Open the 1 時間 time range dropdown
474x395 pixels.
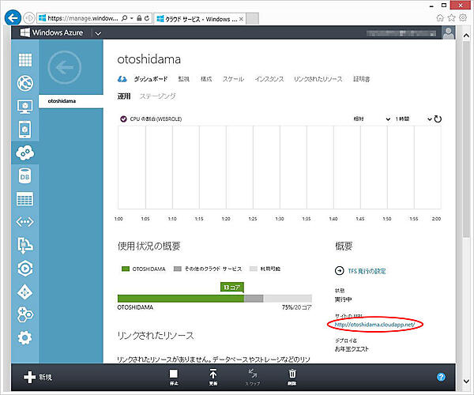click(x=412, y=119)
